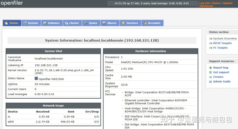Click the Services tab lightning icon
This screenshot has height=129, width=238.
click(x=123, y=23)
